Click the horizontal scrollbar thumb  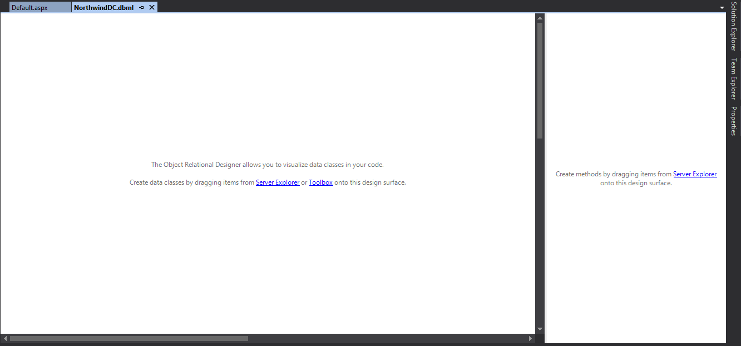pyautogui.click(x=129, y=338)
